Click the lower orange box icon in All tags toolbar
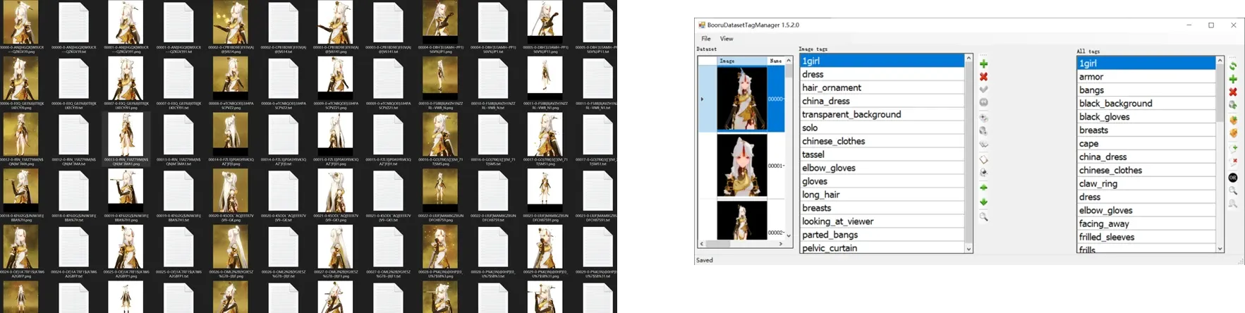 [1233, 133]
